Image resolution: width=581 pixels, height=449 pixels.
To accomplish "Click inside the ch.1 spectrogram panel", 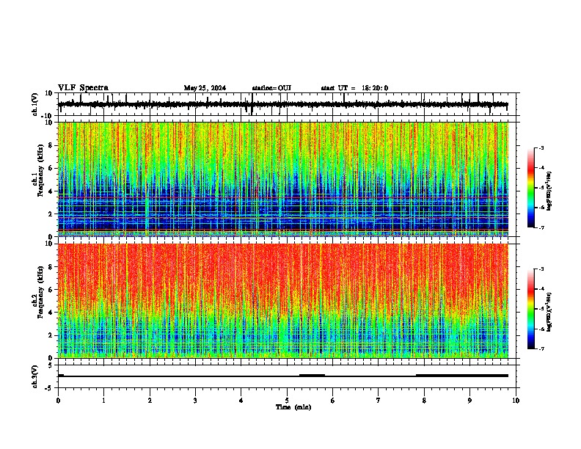I will click(x=283, y=179).
